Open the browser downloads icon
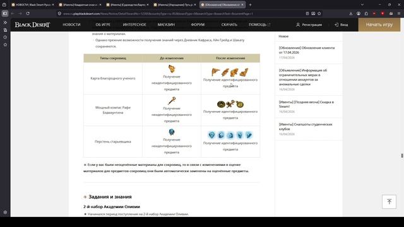Screen dimensions: 404x227 351,13
